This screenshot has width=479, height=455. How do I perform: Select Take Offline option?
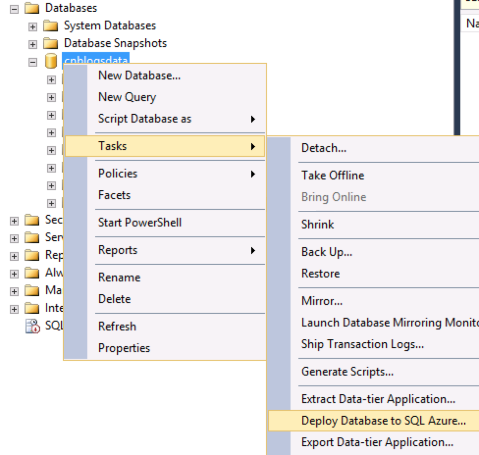point(332,176)
